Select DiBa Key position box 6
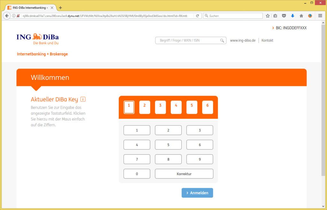The image size is (327, 210). [208, 107]
